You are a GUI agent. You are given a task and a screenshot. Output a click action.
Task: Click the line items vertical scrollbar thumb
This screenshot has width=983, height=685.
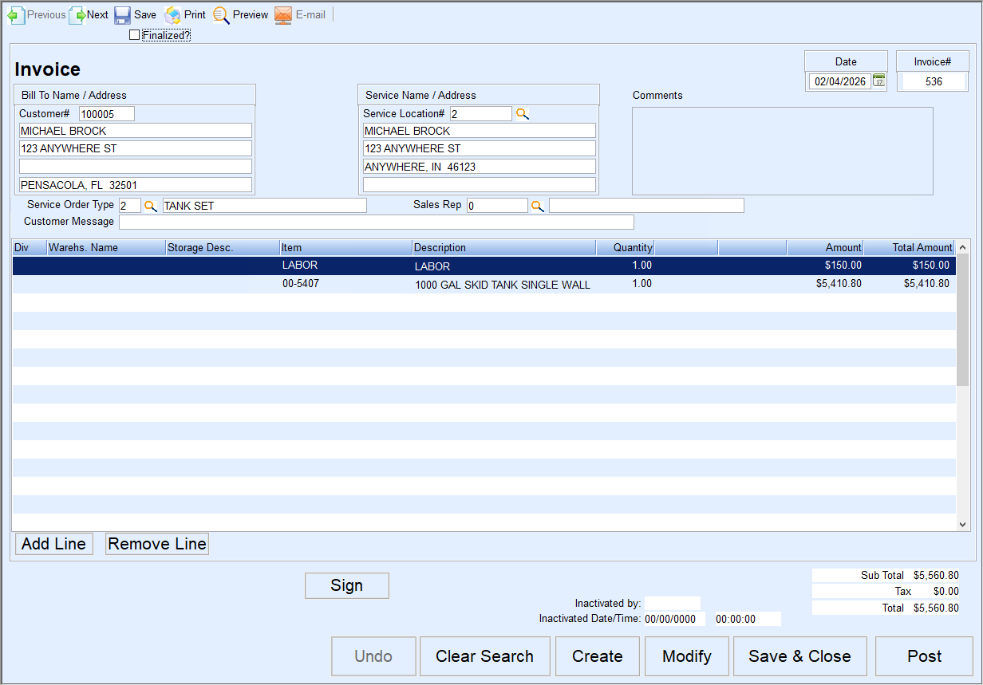pos(962,321)
